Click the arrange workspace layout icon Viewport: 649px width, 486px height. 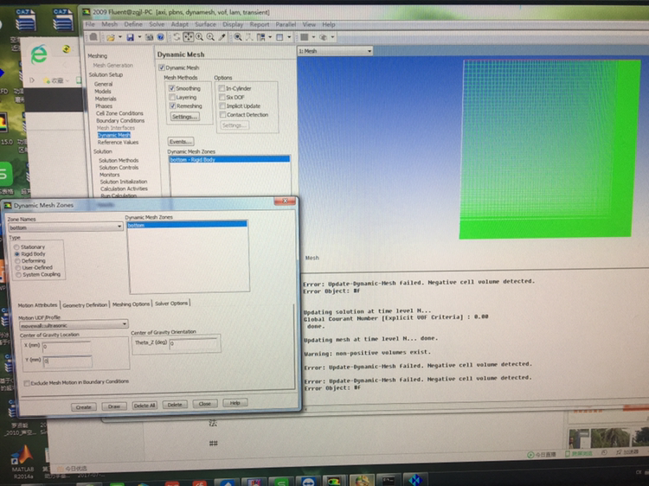click(260, 37)
